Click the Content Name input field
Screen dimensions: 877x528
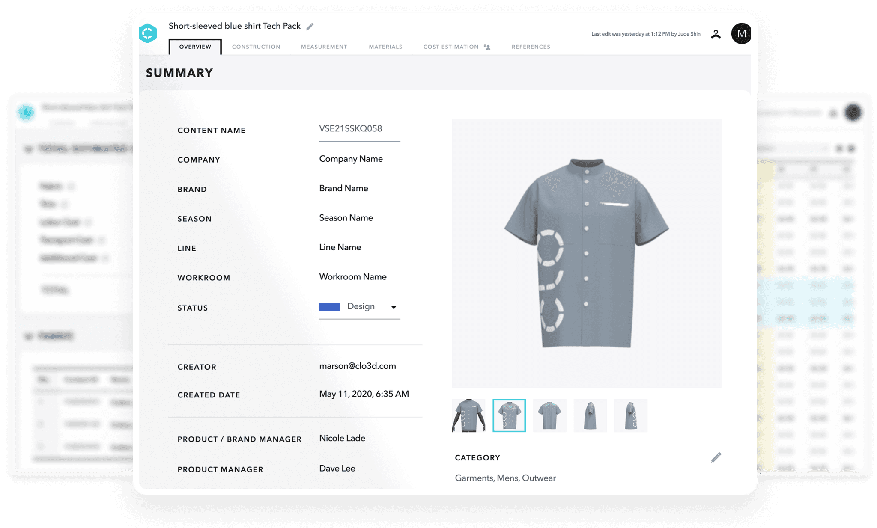[359, 129]
